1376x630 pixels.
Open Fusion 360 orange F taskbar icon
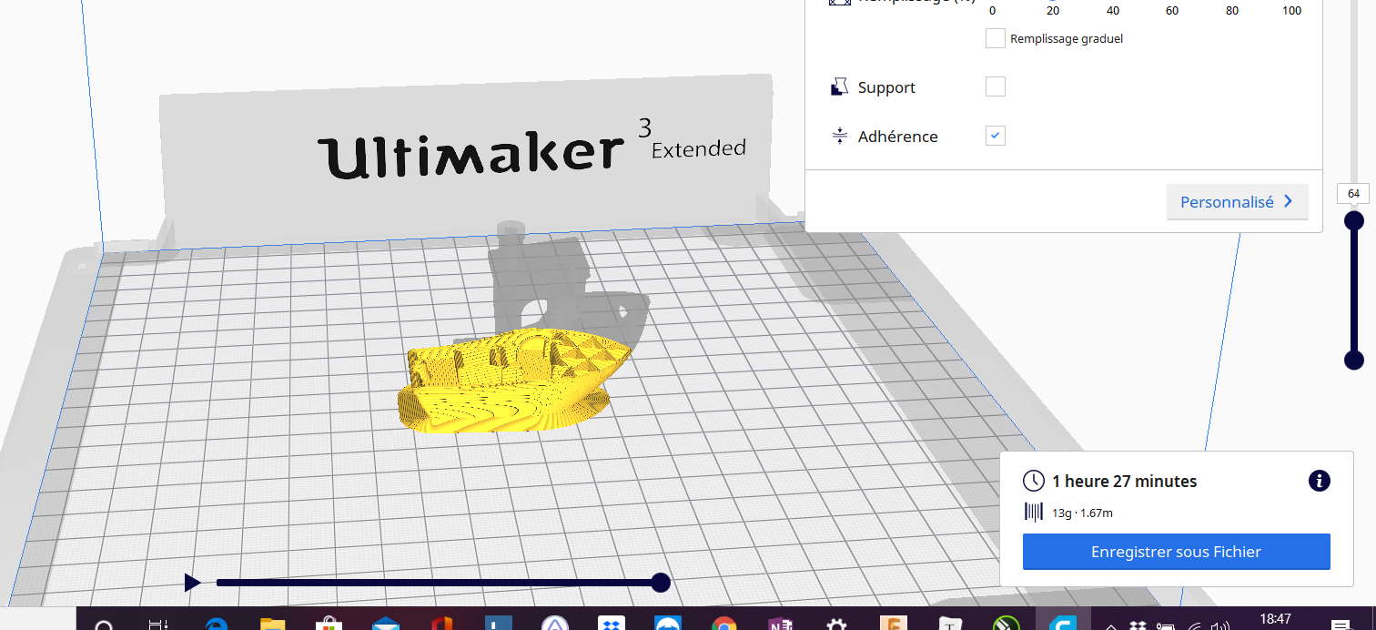pyautogui.click(x=893, y=624)
